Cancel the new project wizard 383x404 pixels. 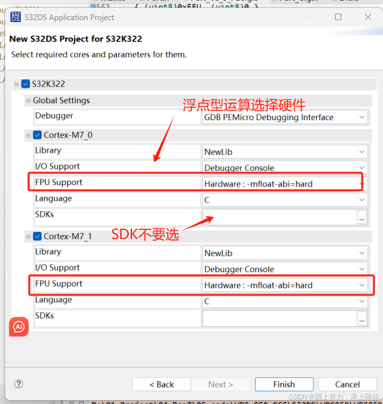point(347,385)
